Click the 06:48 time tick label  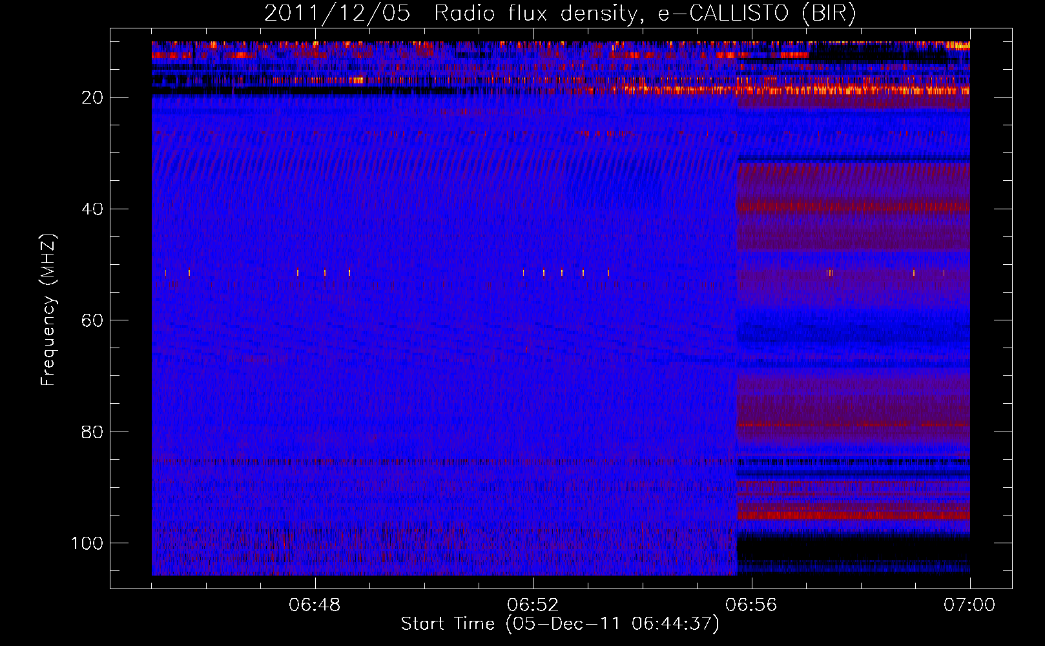[315, 605]
